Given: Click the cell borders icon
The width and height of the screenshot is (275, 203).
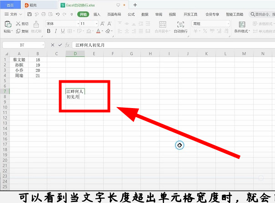Looking at the screenshot, I should pyautogui.click(x=70, y=31).
